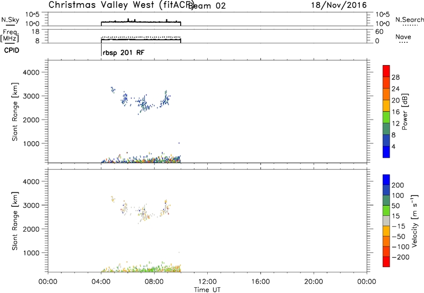
Task: Click the 'N.Sky' legend label
Action: (10, 20)
